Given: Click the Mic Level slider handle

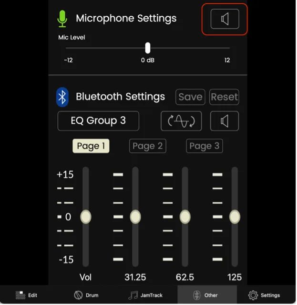Looking at the screenshot, I should pyautogui.click(x=148, y=48).
